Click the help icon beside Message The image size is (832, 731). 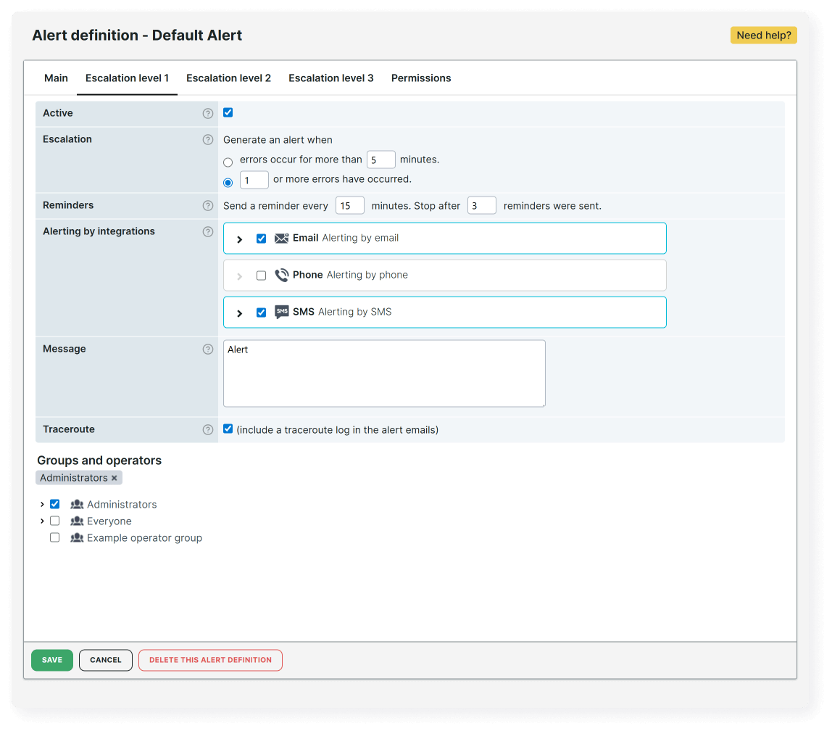pos(208,349)
